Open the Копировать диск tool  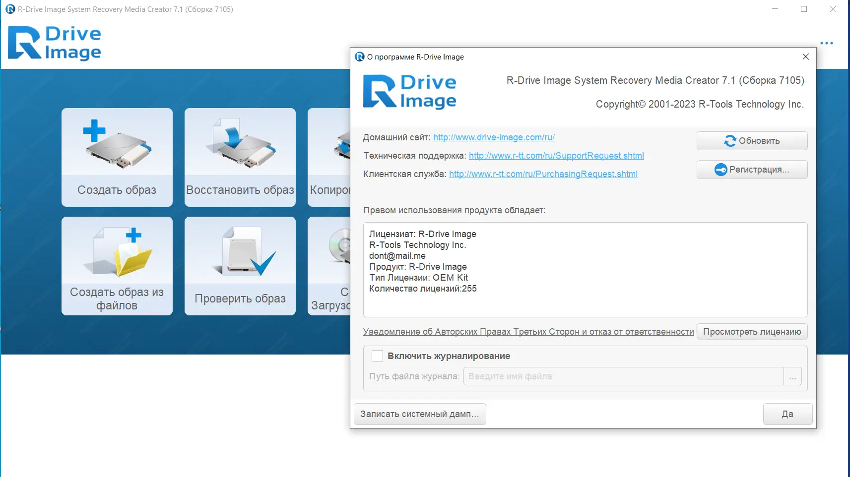click(330, 157)
